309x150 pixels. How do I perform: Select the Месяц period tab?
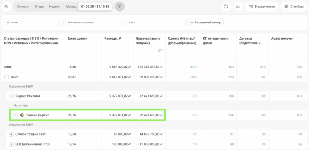(x=71, y=7)
